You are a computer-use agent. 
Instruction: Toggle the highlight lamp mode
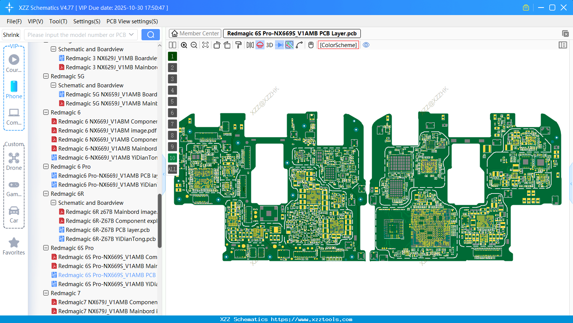click(260, 45)
